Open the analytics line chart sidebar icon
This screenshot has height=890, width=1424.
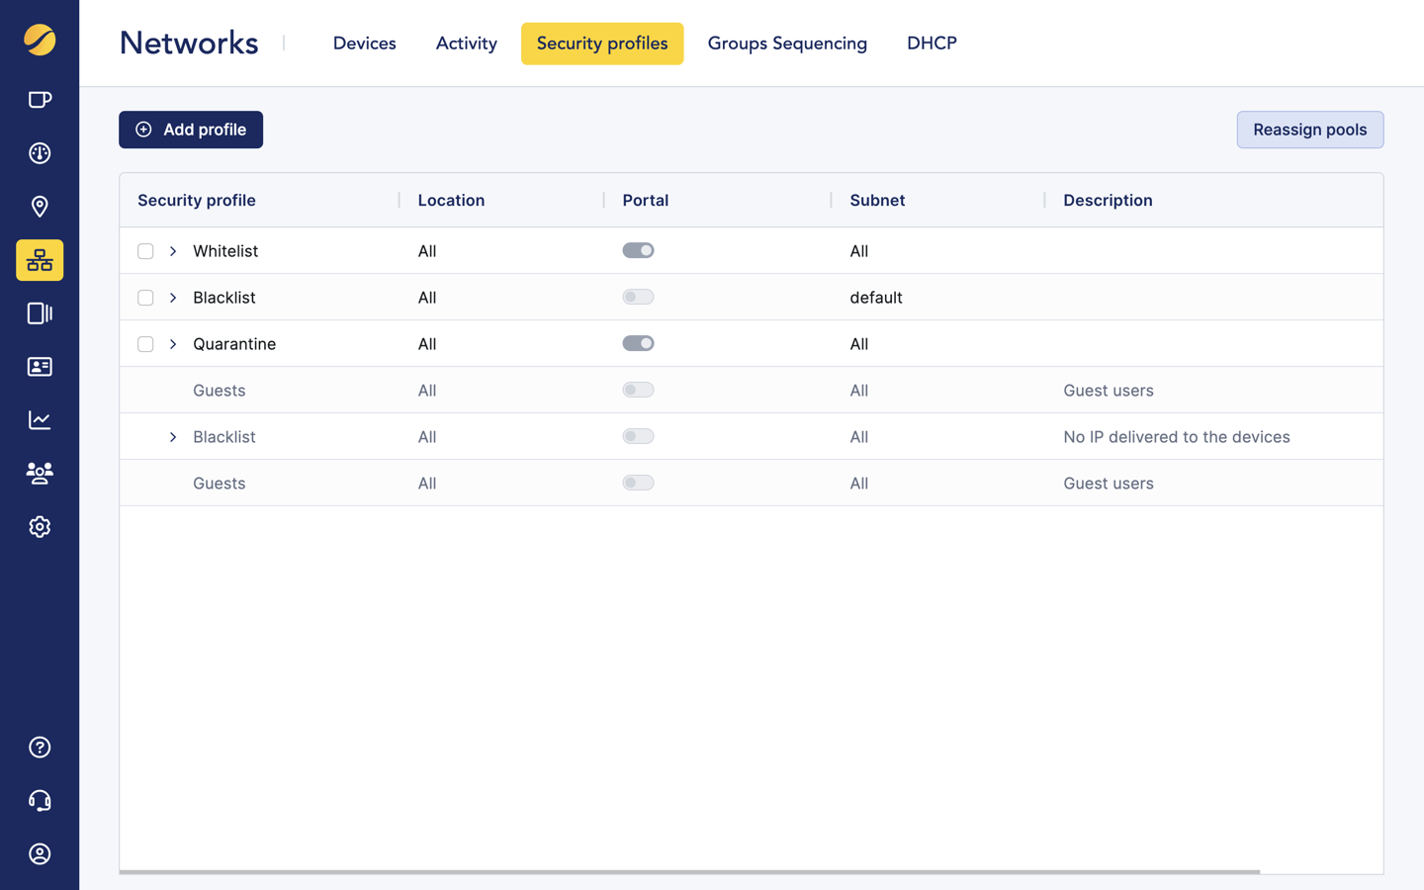click(x=40, y=419)
